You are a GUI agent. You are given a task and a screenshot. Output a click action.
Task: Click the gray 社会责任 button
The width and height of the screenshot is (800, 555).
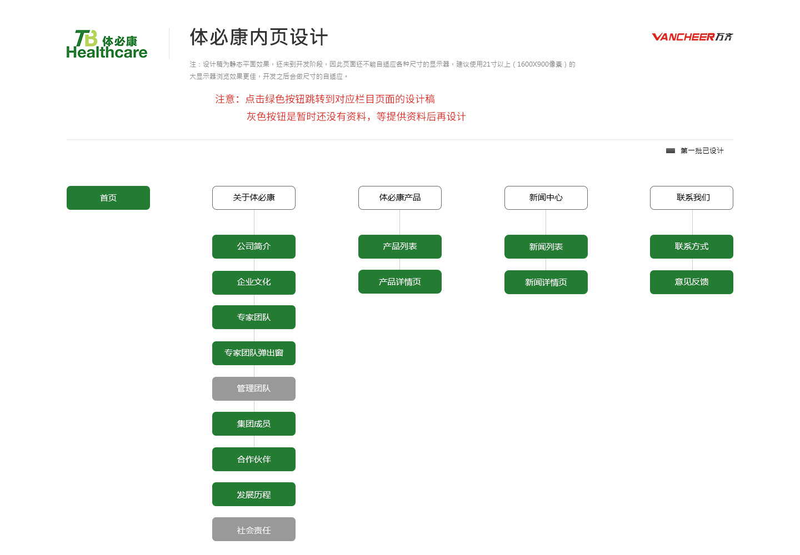click(x=254, y=529)
